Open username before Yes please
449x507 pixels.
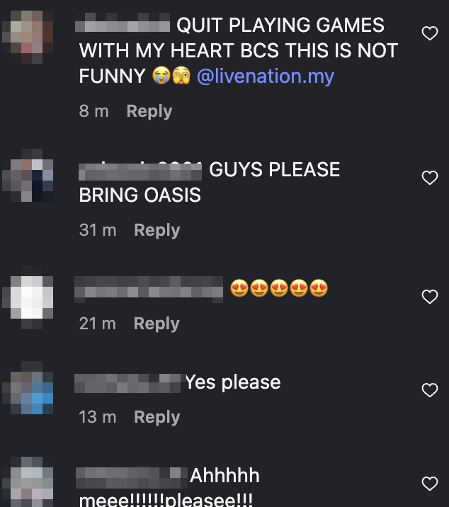[127, 384]
